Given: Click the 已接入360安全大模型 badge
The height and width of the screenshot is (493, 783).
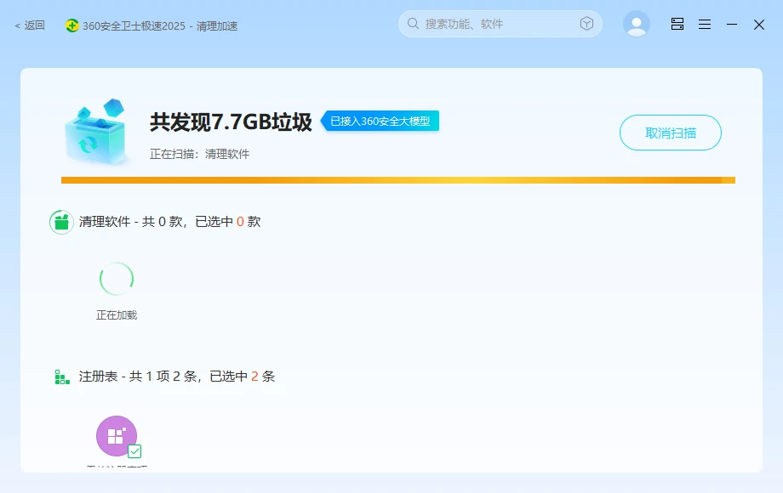Looking at the screenshot, I should pyautogui.click(x=380, y=122).
